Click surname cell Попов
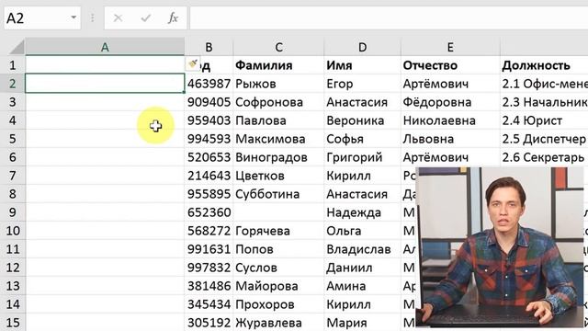 [x=278, y=249]
